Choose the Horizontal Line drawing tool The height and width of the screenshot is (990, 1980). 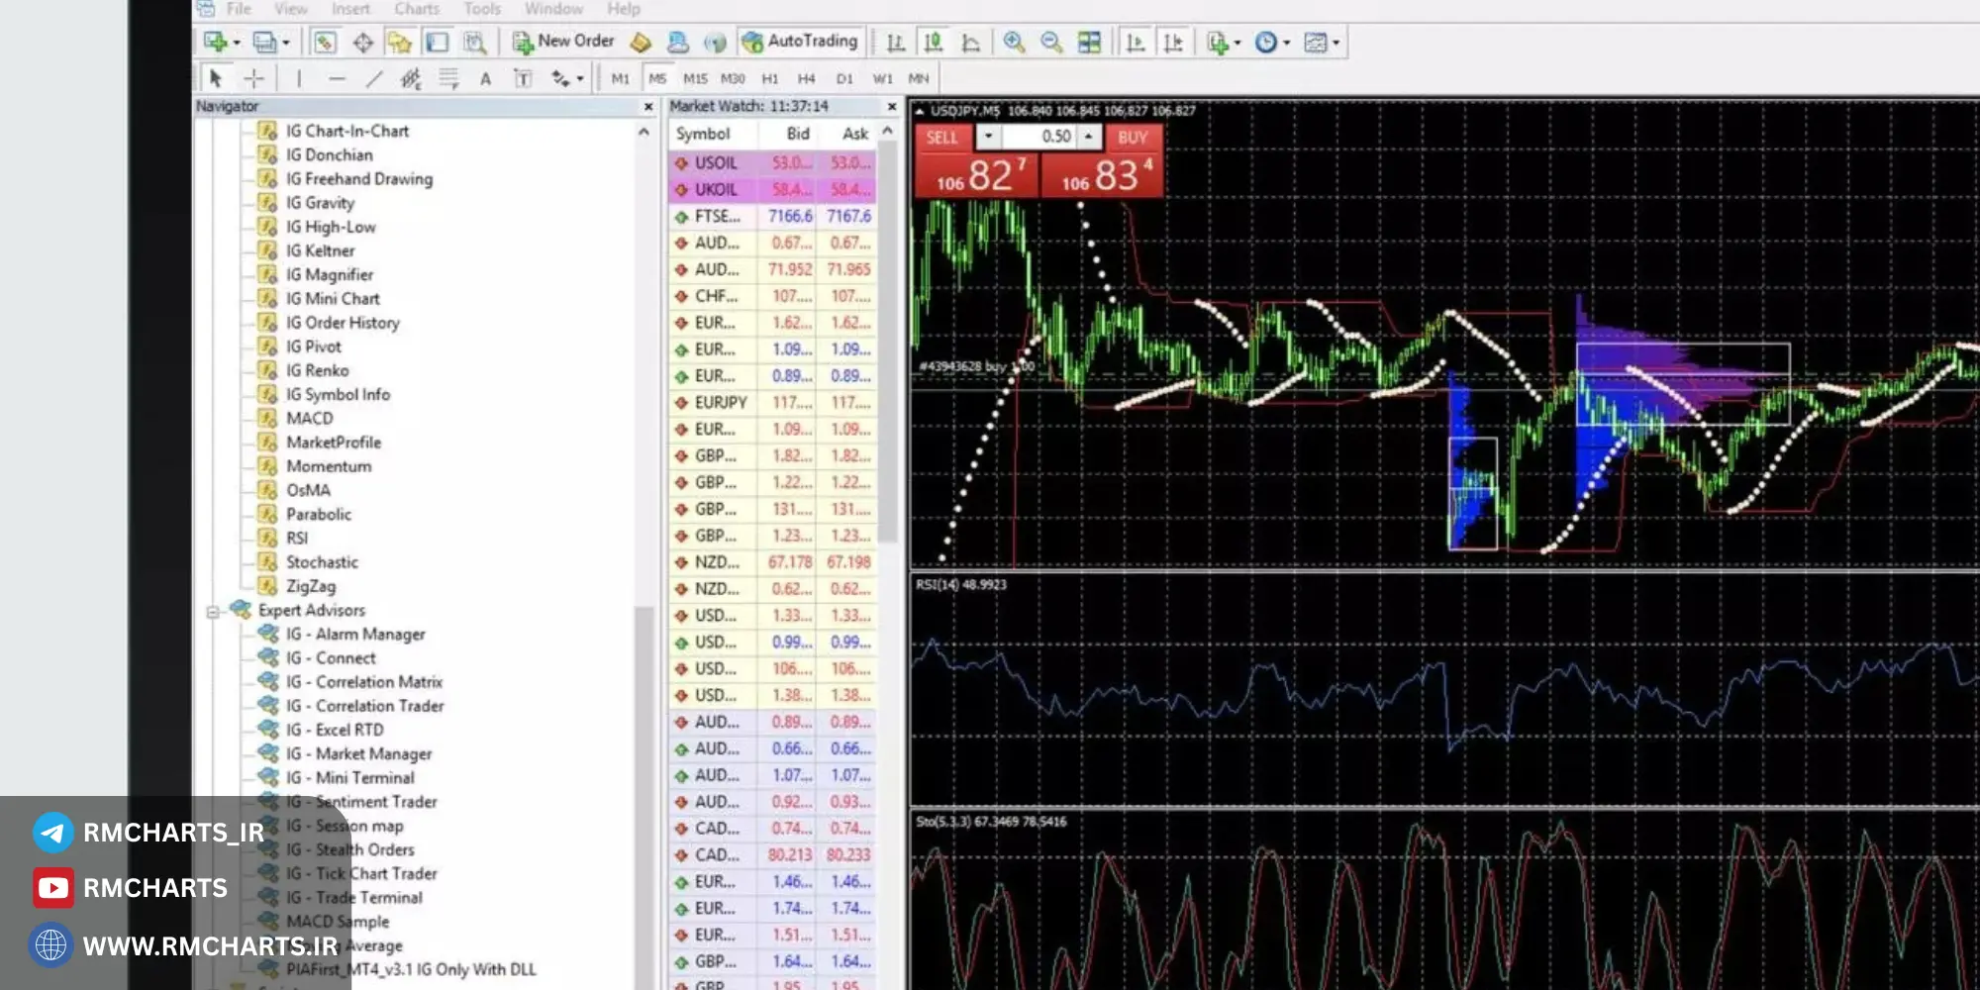(x=337, y=79)
